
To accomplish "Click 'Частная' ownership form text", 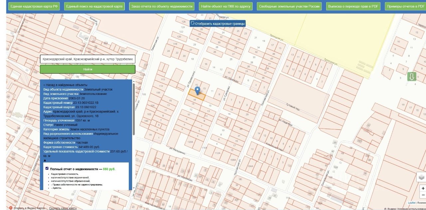I will [x=82, y=142].
